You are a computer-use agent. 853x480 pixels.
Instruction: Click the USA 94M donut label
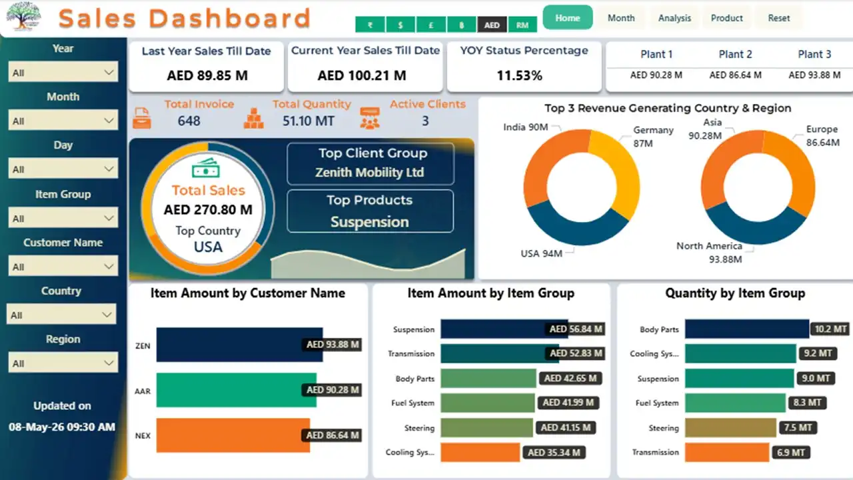[541, 253]
